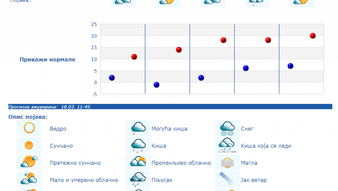Image resolution: width=338 pixels, height=191 pixels.
Task: Click the blue point at 6 degrees
Action: (246, 68)
